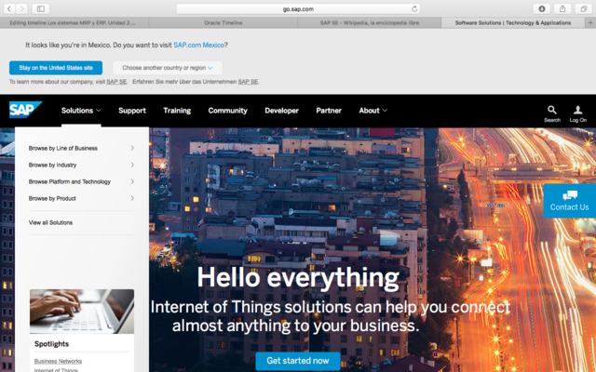Click the Spotlights laptop thumbnail

click(82, 312)
